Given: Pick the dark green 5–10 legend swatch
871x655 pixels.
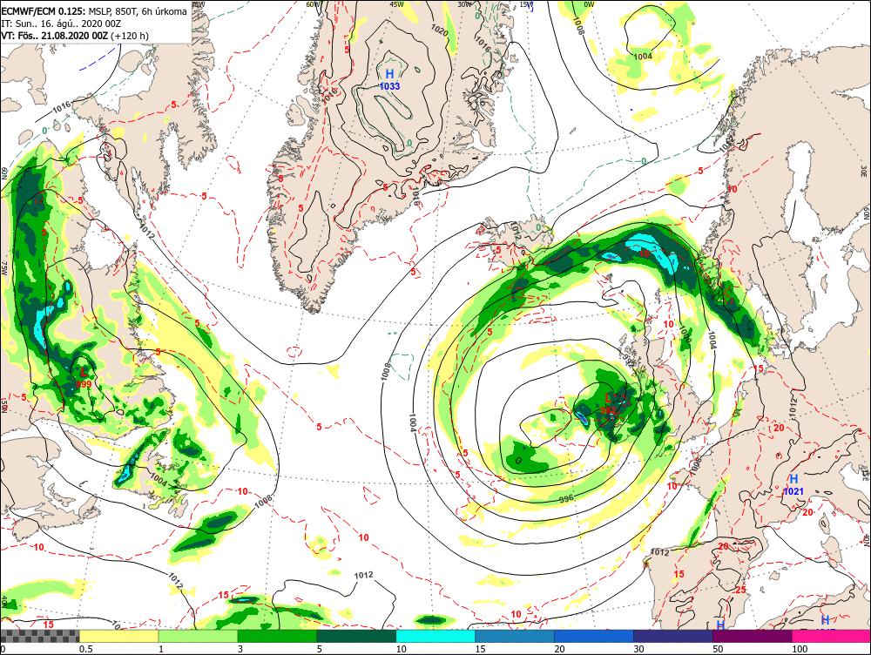Looking at the screenshot, I should [x=356, y=636].
